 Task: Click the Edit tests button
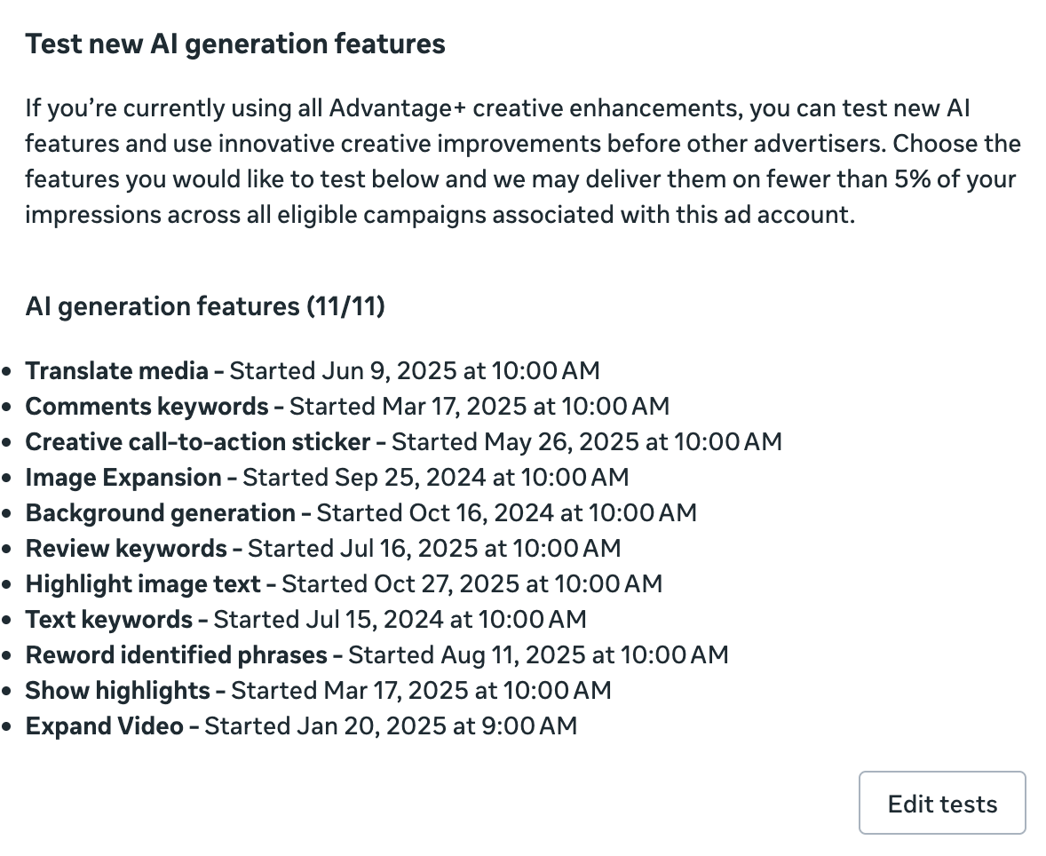pyautogui.click(x=942, y=804)
